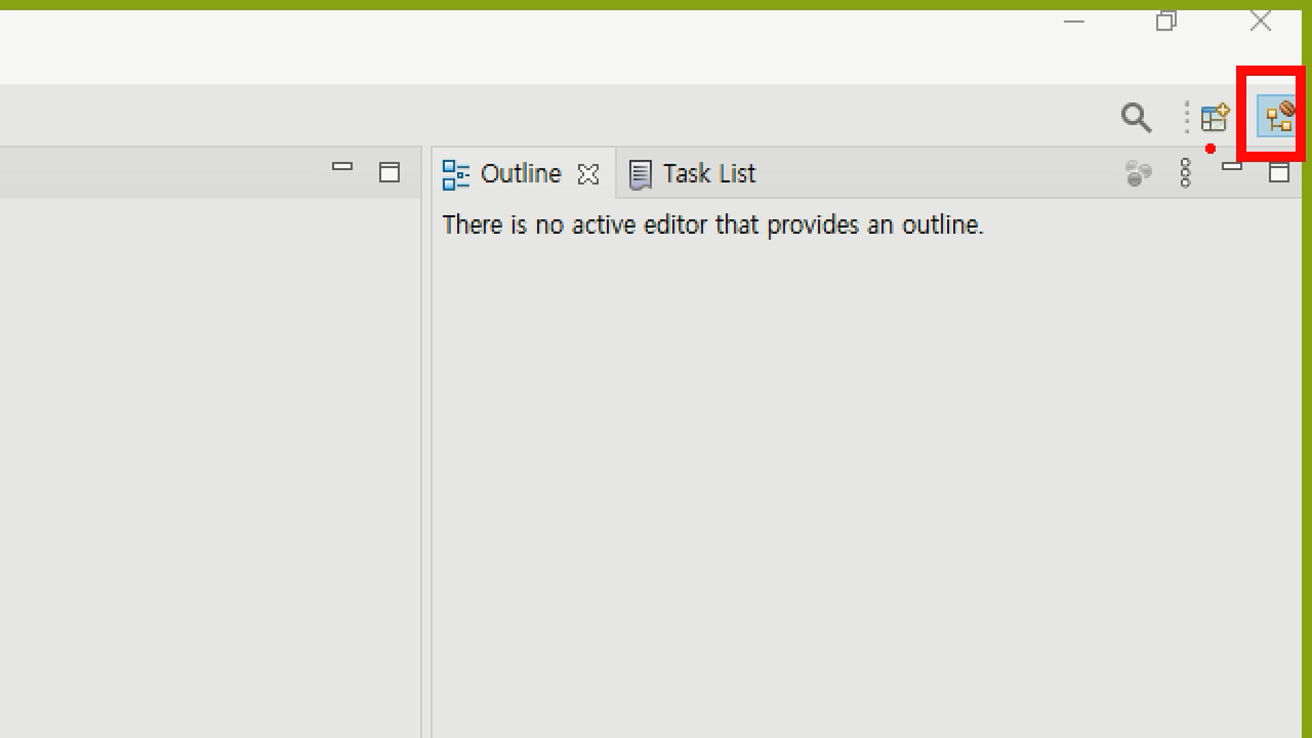
Task: Switch to the Outline tab
Action: click(x=520, y=174)
